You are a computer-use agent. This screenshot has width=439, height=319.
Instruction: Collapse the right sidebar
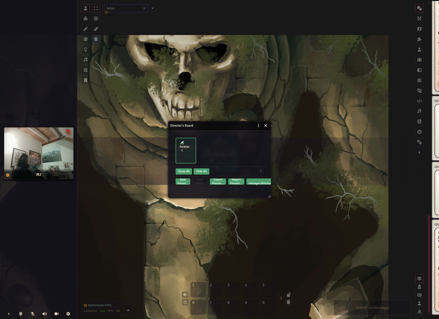(419, 152)
